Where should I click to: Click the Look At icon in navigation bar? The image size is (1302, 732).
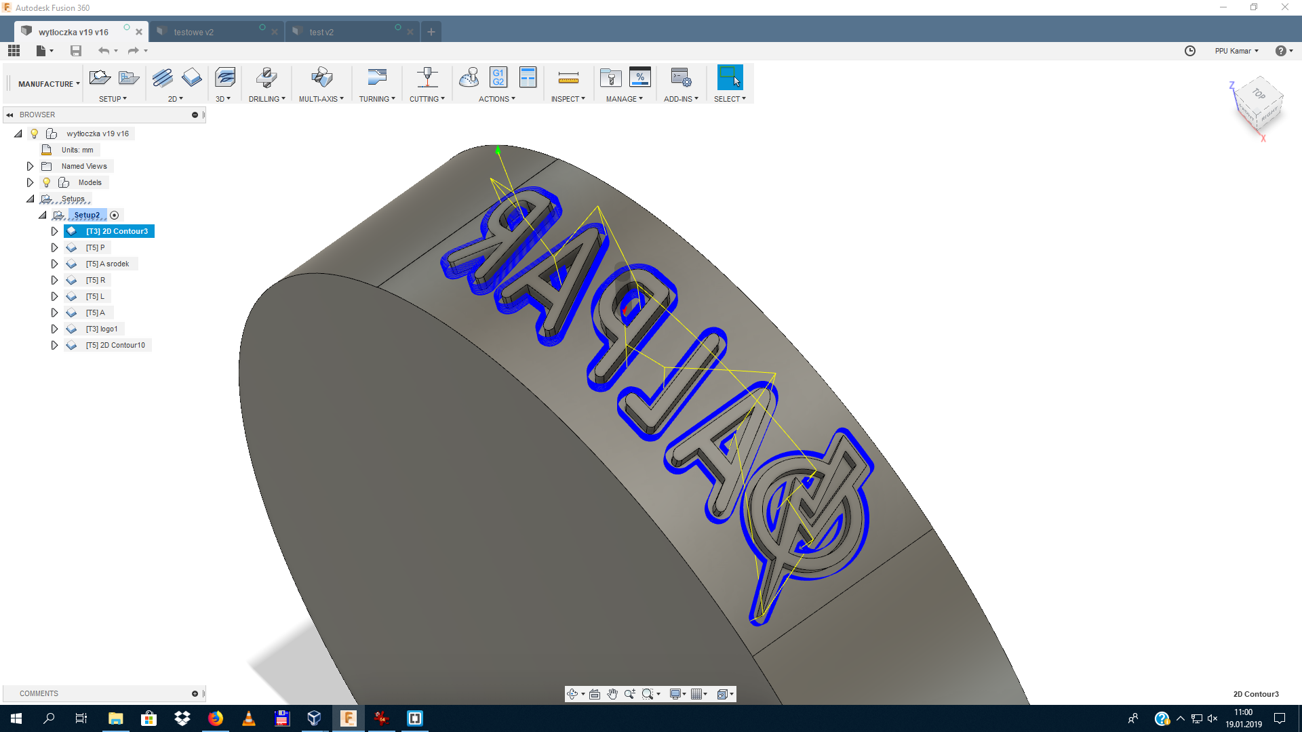coord(595,694)
